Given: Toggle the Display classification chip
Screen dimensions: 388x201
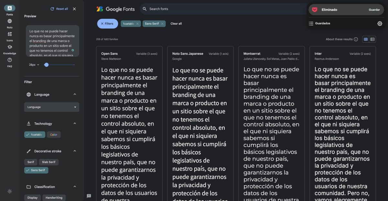Looking at the screenshot, I should click(x=32, y=197).
